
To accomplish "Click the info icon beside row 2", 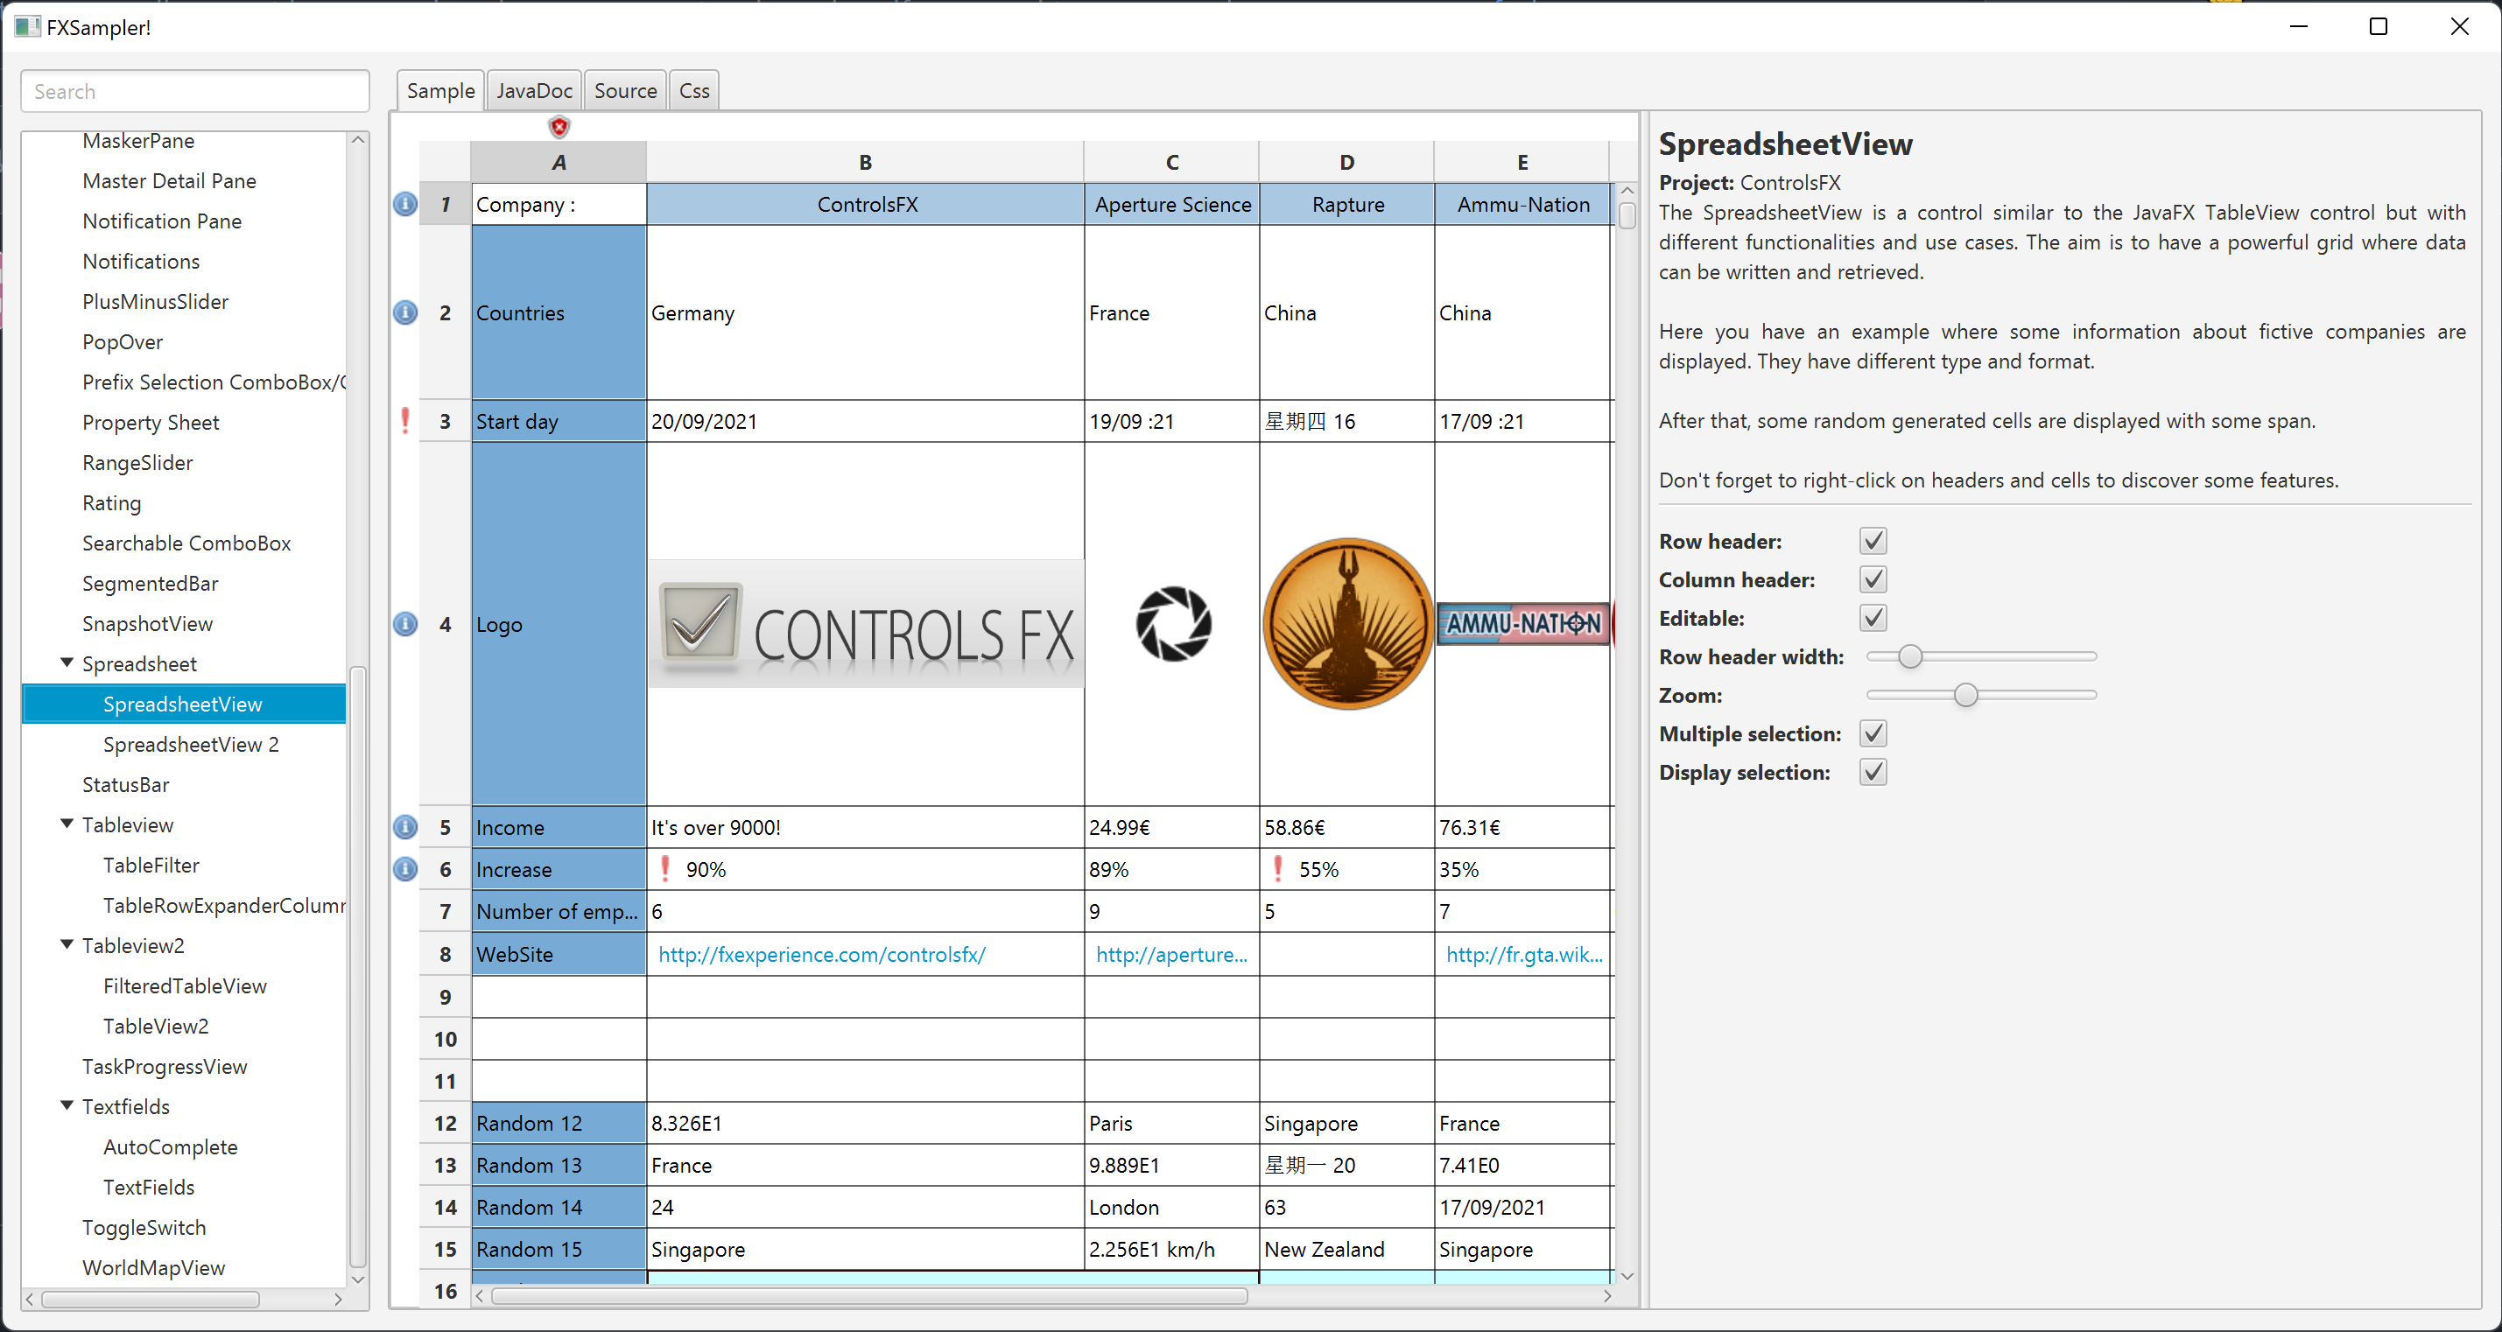I will click(405, 312).
